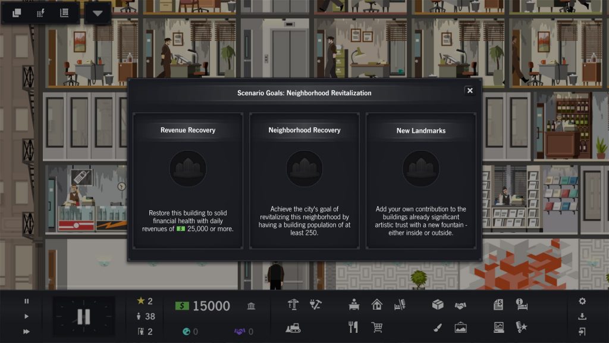Select the Revenue Recovery goal card
Image resolution: width=609 pixels, height=343 pixels.
(188, 181)
